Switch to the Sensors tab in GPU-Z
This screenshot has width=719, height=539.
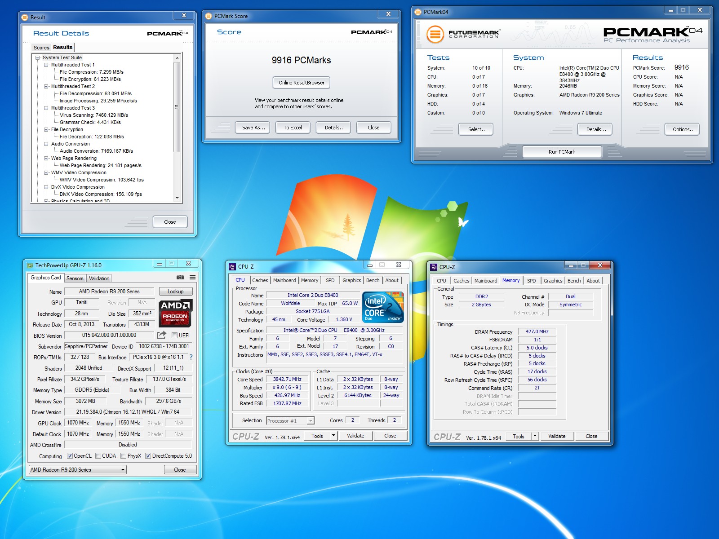tap(75, 278)
